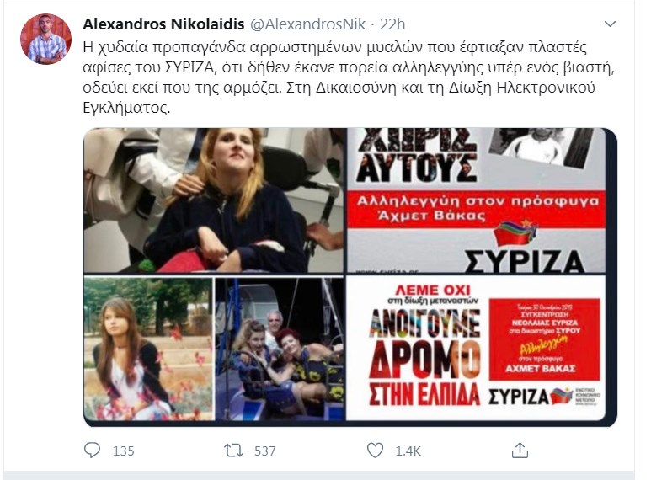Click the reply speech bubble icon
Screen dimensions: 651x480
pyautogui.click(x=92, y=450)
